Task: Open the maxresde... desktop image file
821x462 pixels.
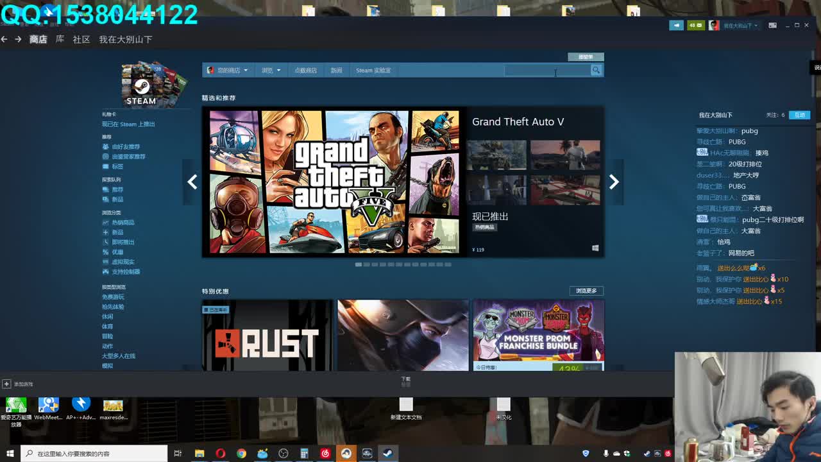Action: pos(114,409)
